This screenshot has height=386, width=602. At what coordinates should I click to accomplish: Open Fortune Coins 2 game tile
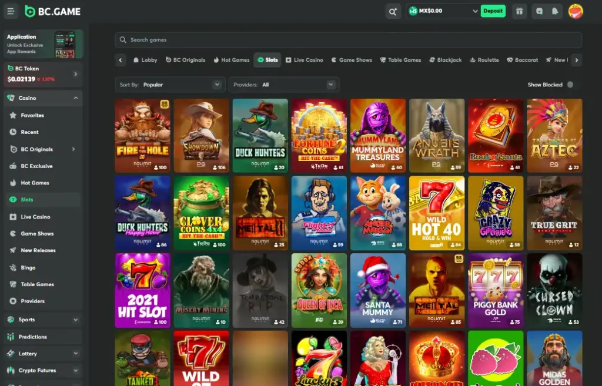click(319, 136)
